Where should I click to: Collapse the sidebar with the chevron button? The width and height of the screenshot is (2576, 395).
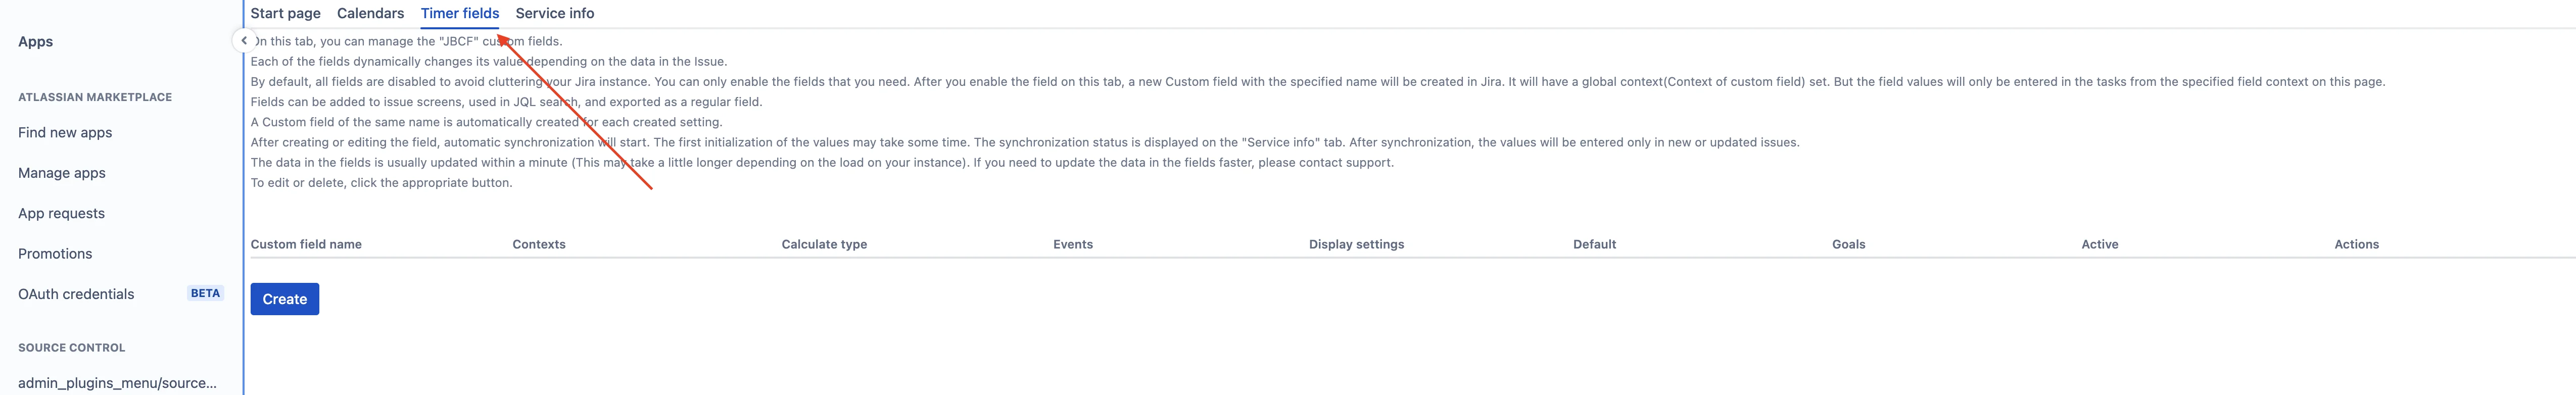pyautogui.click(x=243, y=41)
